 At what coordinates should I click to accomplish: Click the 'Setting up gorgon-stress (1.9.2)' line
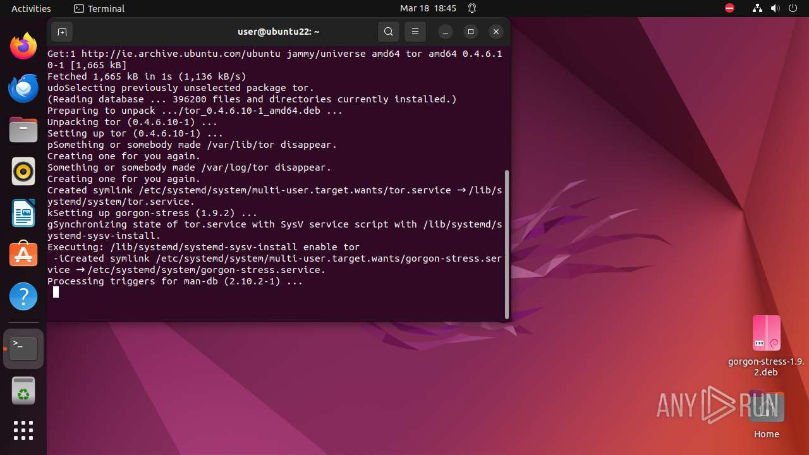(x=152, y=213)
